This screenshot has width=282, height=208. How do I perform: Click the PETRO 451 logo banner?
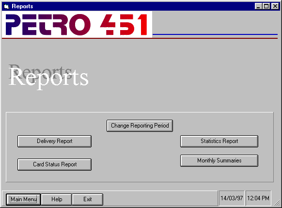[x=77, y=24]
